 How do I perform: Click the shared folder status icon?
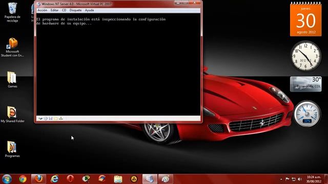[x=56, y=118]
